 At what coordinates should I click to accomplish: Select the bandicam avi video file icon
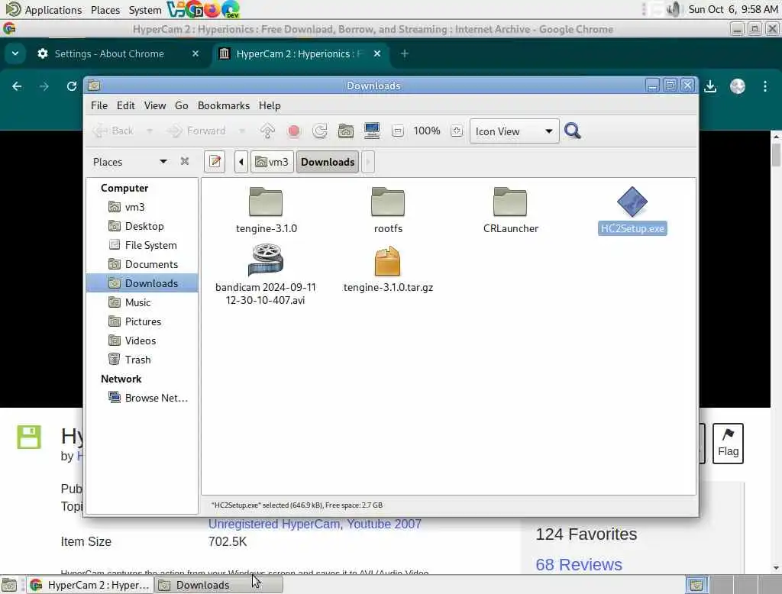[265, 260]
